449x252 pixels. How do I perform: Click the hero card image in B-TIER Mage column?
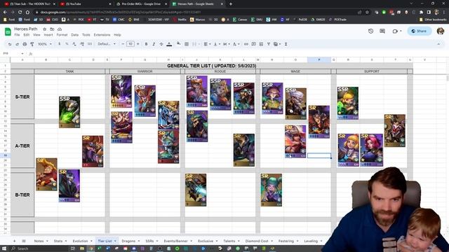point(272,190)
